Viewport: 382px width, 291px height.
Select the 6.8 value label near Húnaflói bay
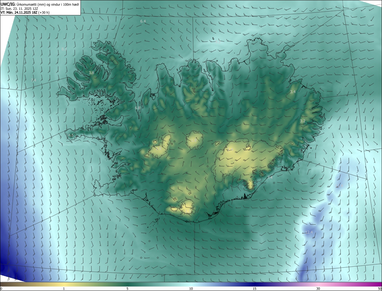coord(138,108)
